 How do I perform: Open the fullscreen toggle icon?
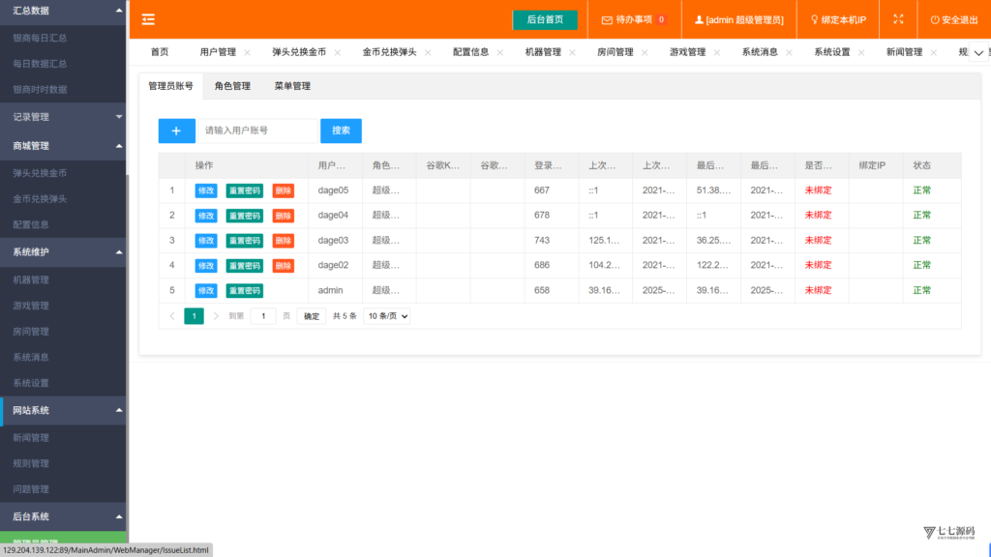click(898, 19)
